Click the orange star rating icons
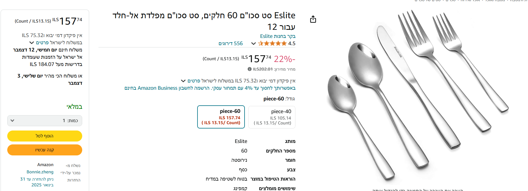The height and width of the screenshot is (191, 528). (272, 43)
